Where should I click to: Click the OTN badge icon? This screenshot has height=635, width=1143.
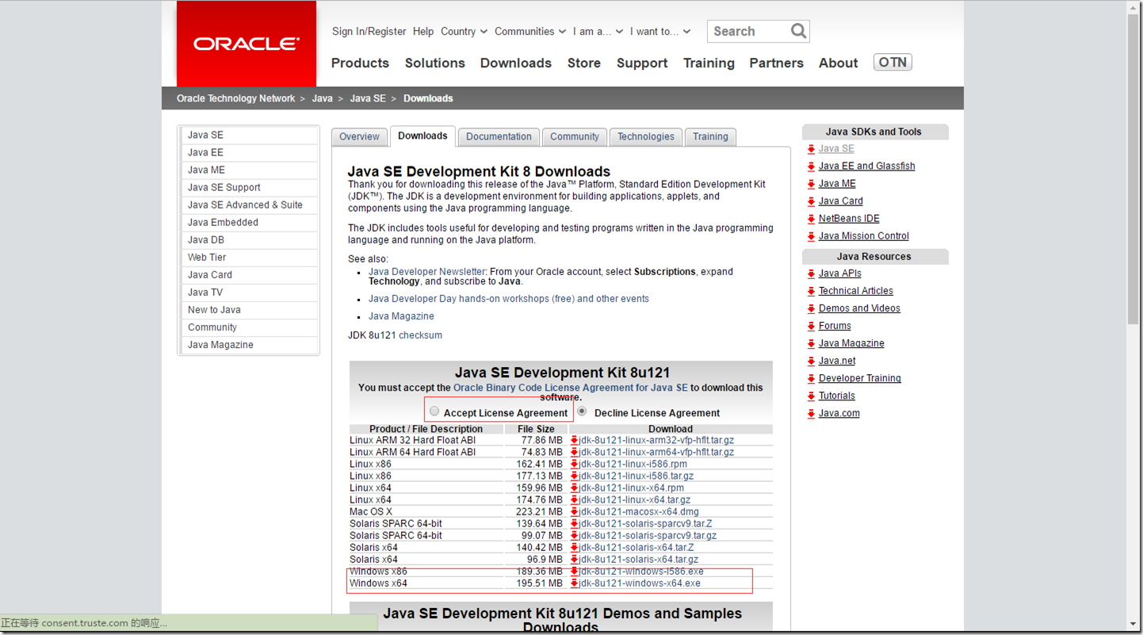[x=893, y=62]
